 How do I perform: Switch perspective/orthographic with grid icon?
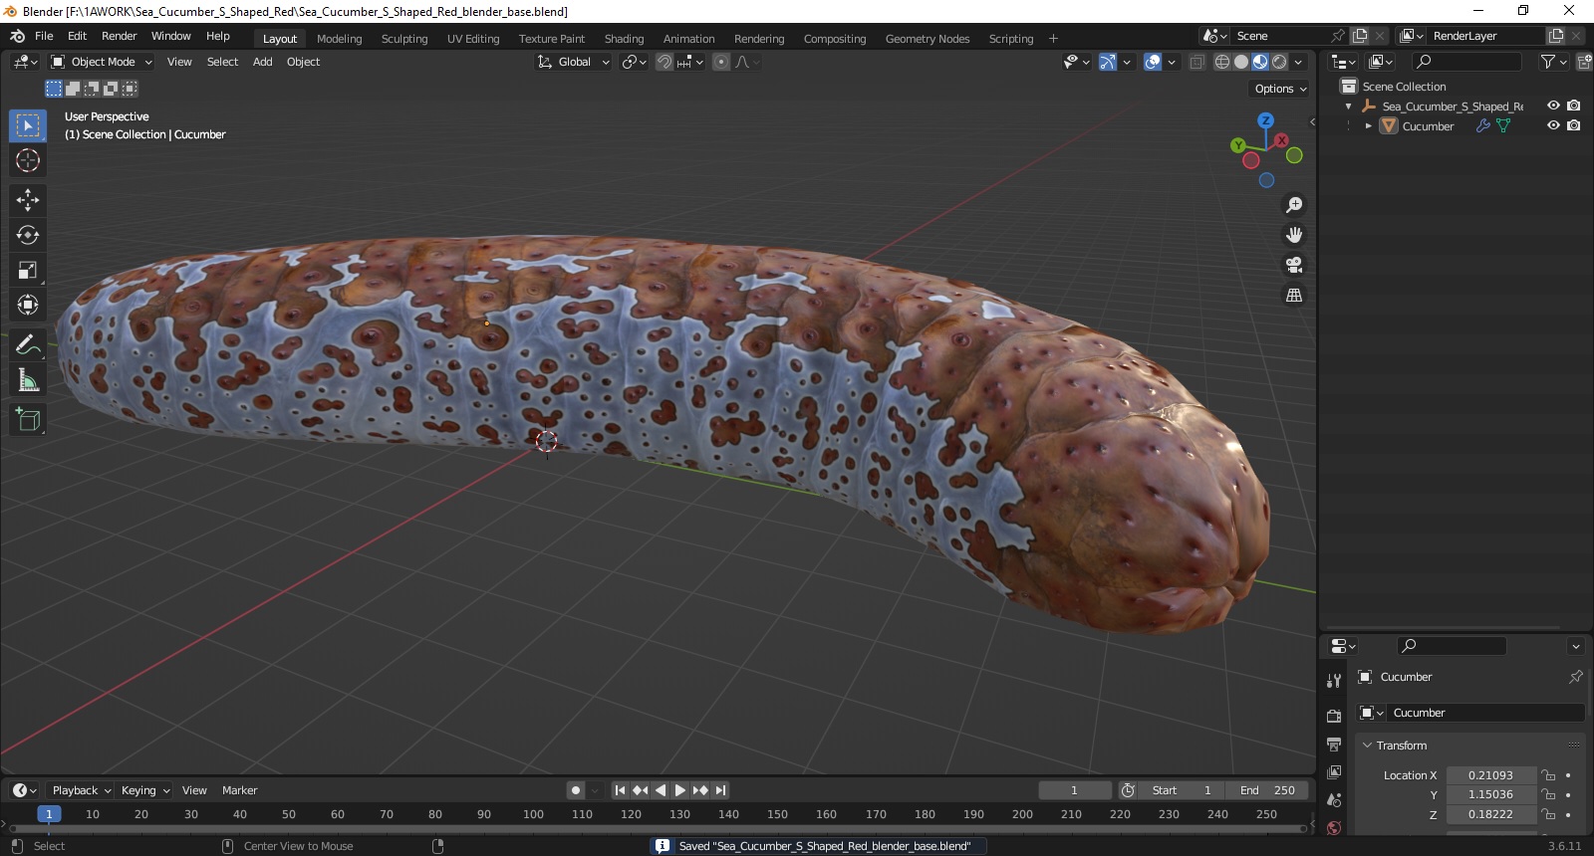coord(1294,295)
